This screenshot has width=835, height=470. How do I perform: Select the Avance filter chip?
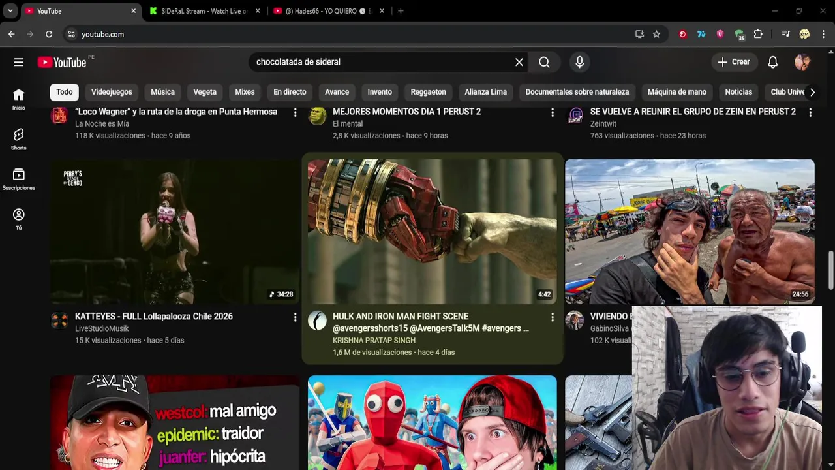pyautogui.click(x=337, y=92)
